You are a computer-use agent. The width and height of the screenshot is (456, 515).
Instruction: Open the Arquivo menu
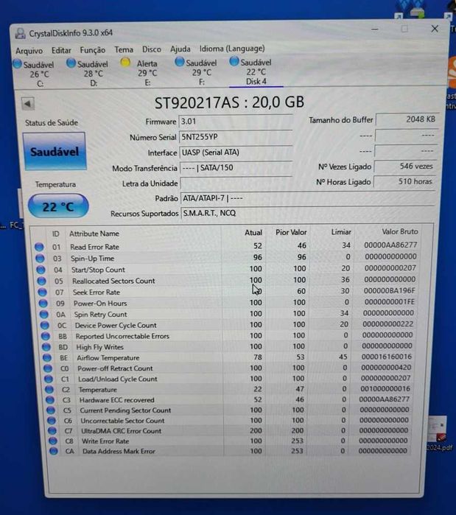(29, 51)
